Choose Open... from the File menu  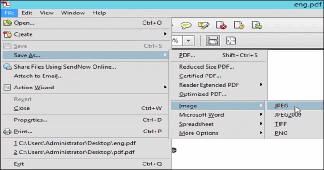click(x=86, y=23)
